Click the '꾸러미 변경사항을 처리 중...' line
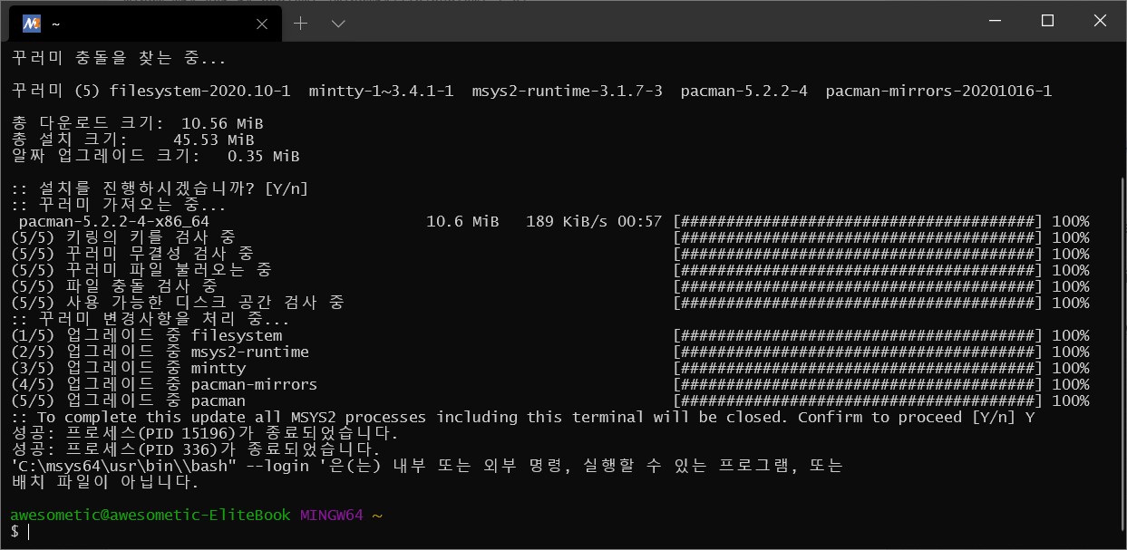Screen dimensions: 1127x550 click(x=151, y=319)
